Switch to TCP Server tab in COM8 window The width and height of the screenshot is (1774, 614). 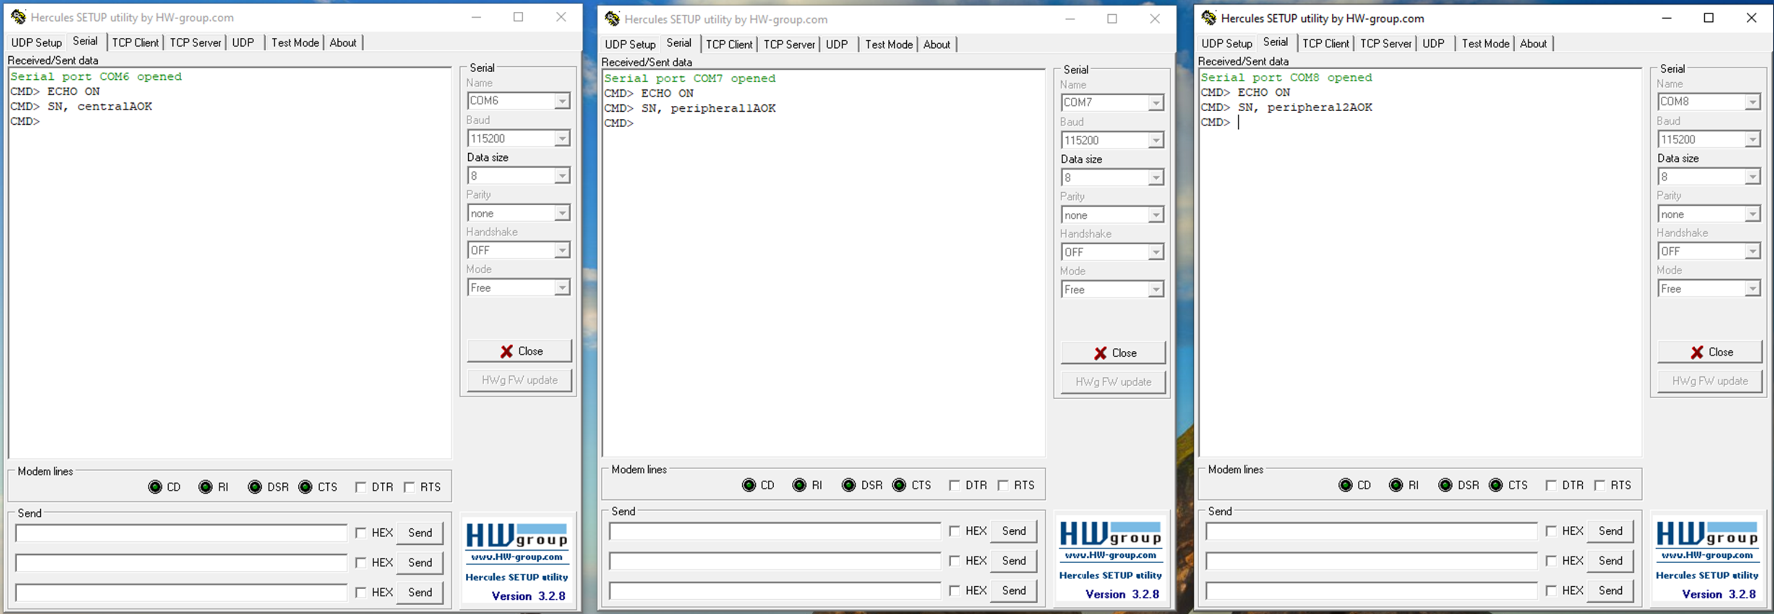[x=1386, y=44]
